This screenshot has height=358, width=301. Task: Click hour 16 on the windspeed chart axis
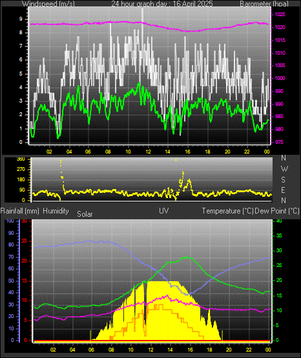point(187,152)
